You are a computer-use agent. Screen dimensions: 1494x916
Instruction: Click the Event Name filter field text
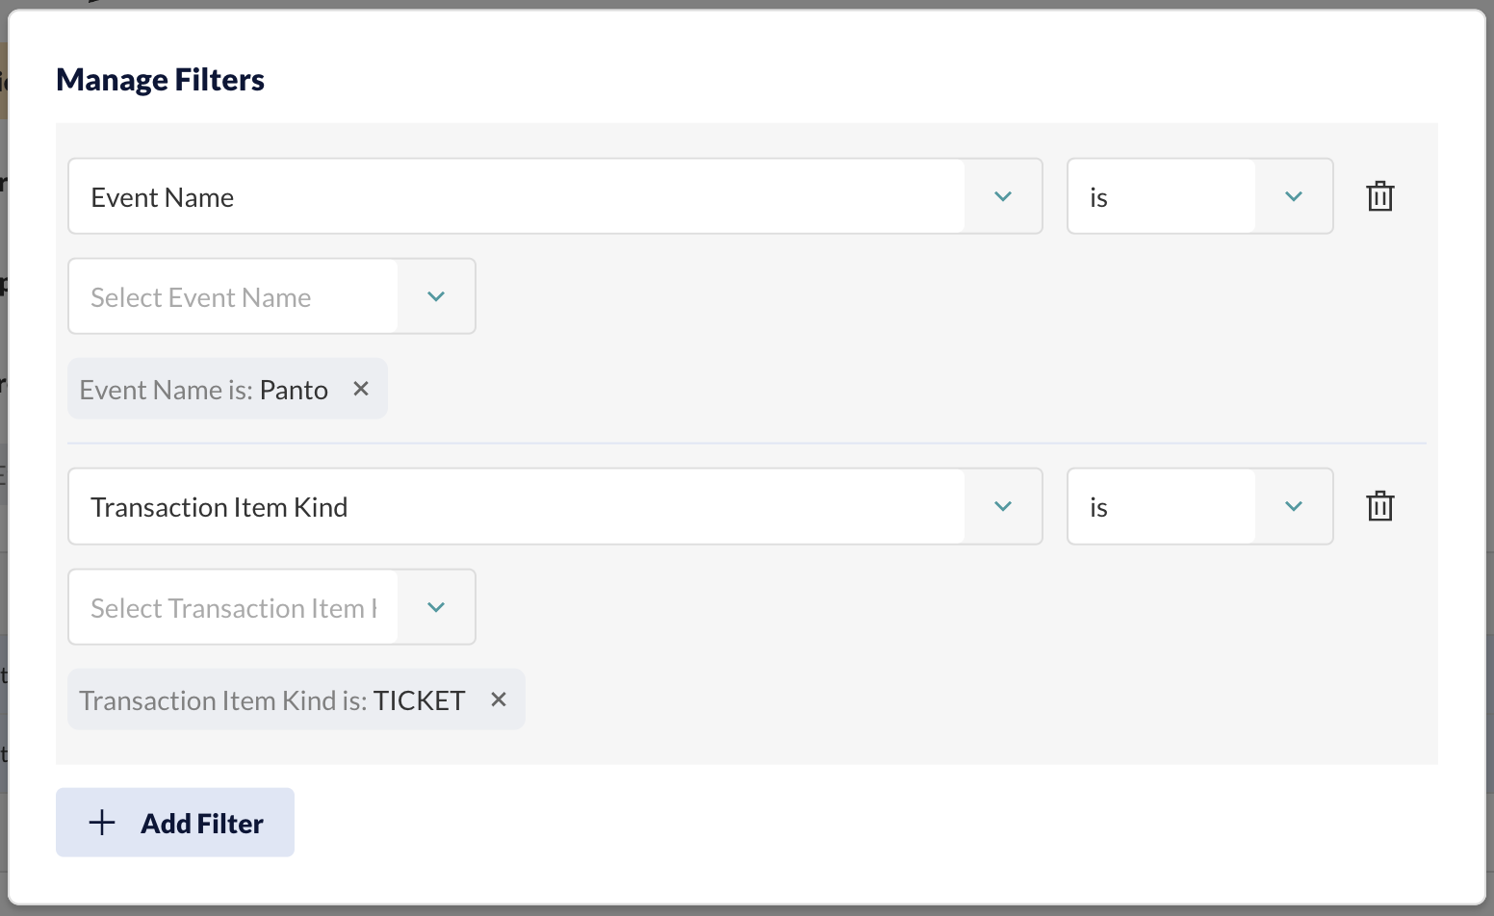tap(163, 197)
